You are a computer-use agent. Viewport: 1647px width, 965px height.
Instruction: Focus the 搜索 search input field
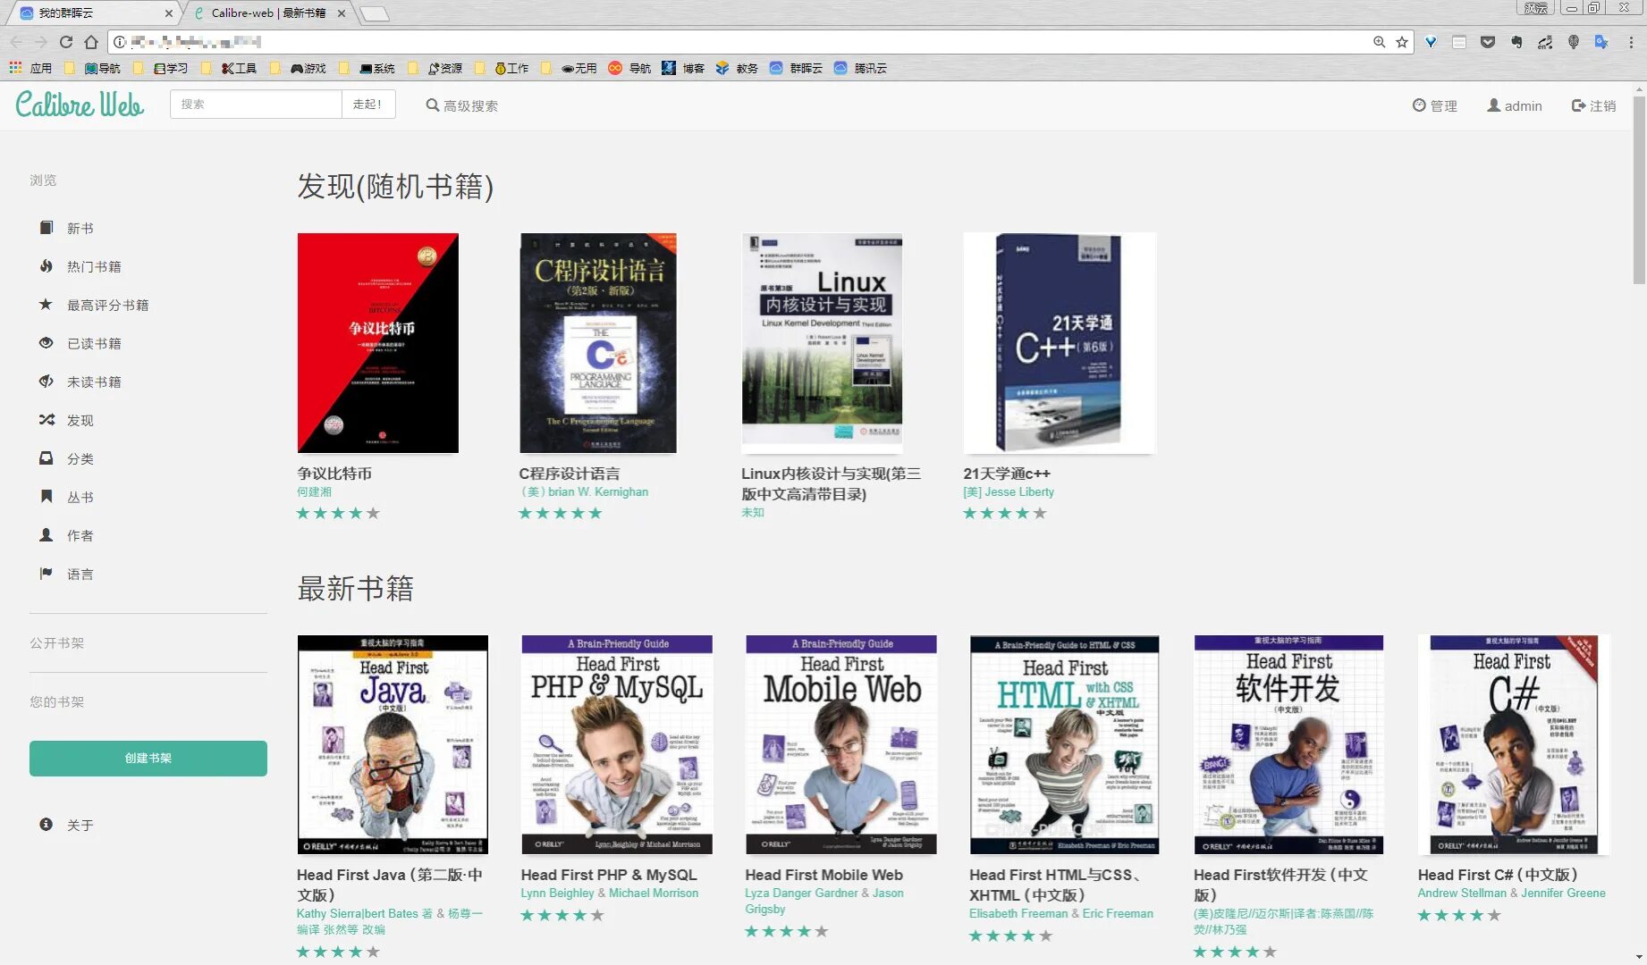(x=256, y=105)
